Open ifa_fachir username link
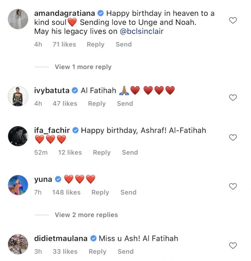The image size is (251, 261). 52,130
